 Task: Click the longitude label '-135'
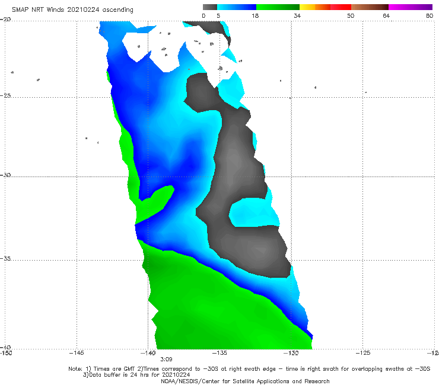point(220,353)
